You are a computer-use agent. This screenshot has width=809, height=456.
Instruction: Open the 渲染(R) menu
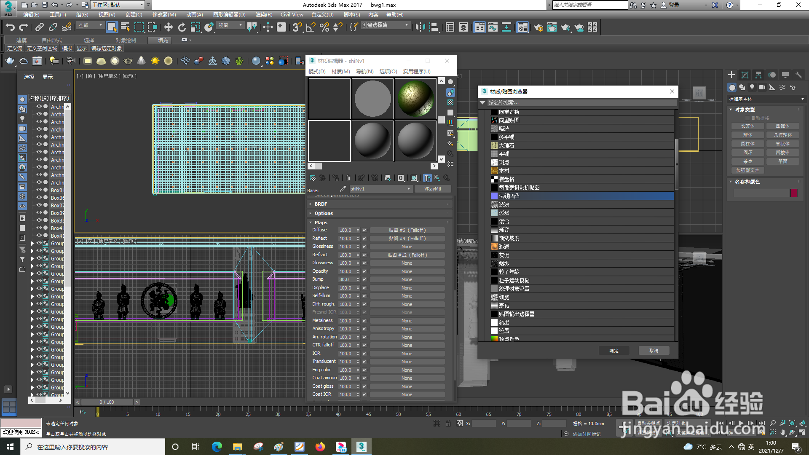(264, 15)
